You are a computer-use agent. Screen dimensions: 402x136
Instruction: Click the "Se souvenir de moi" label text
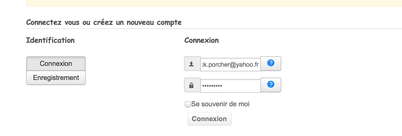coord(220,104)
